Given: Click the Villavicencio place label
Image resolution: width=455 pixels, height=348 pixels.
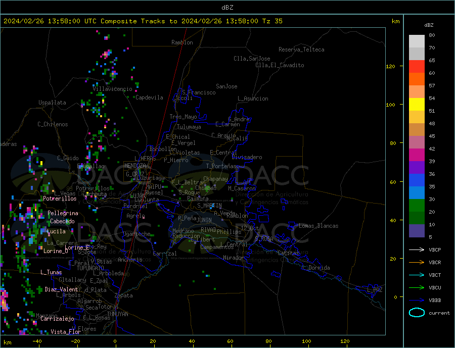Looking at the screenshot, I should tap(113, 89).
